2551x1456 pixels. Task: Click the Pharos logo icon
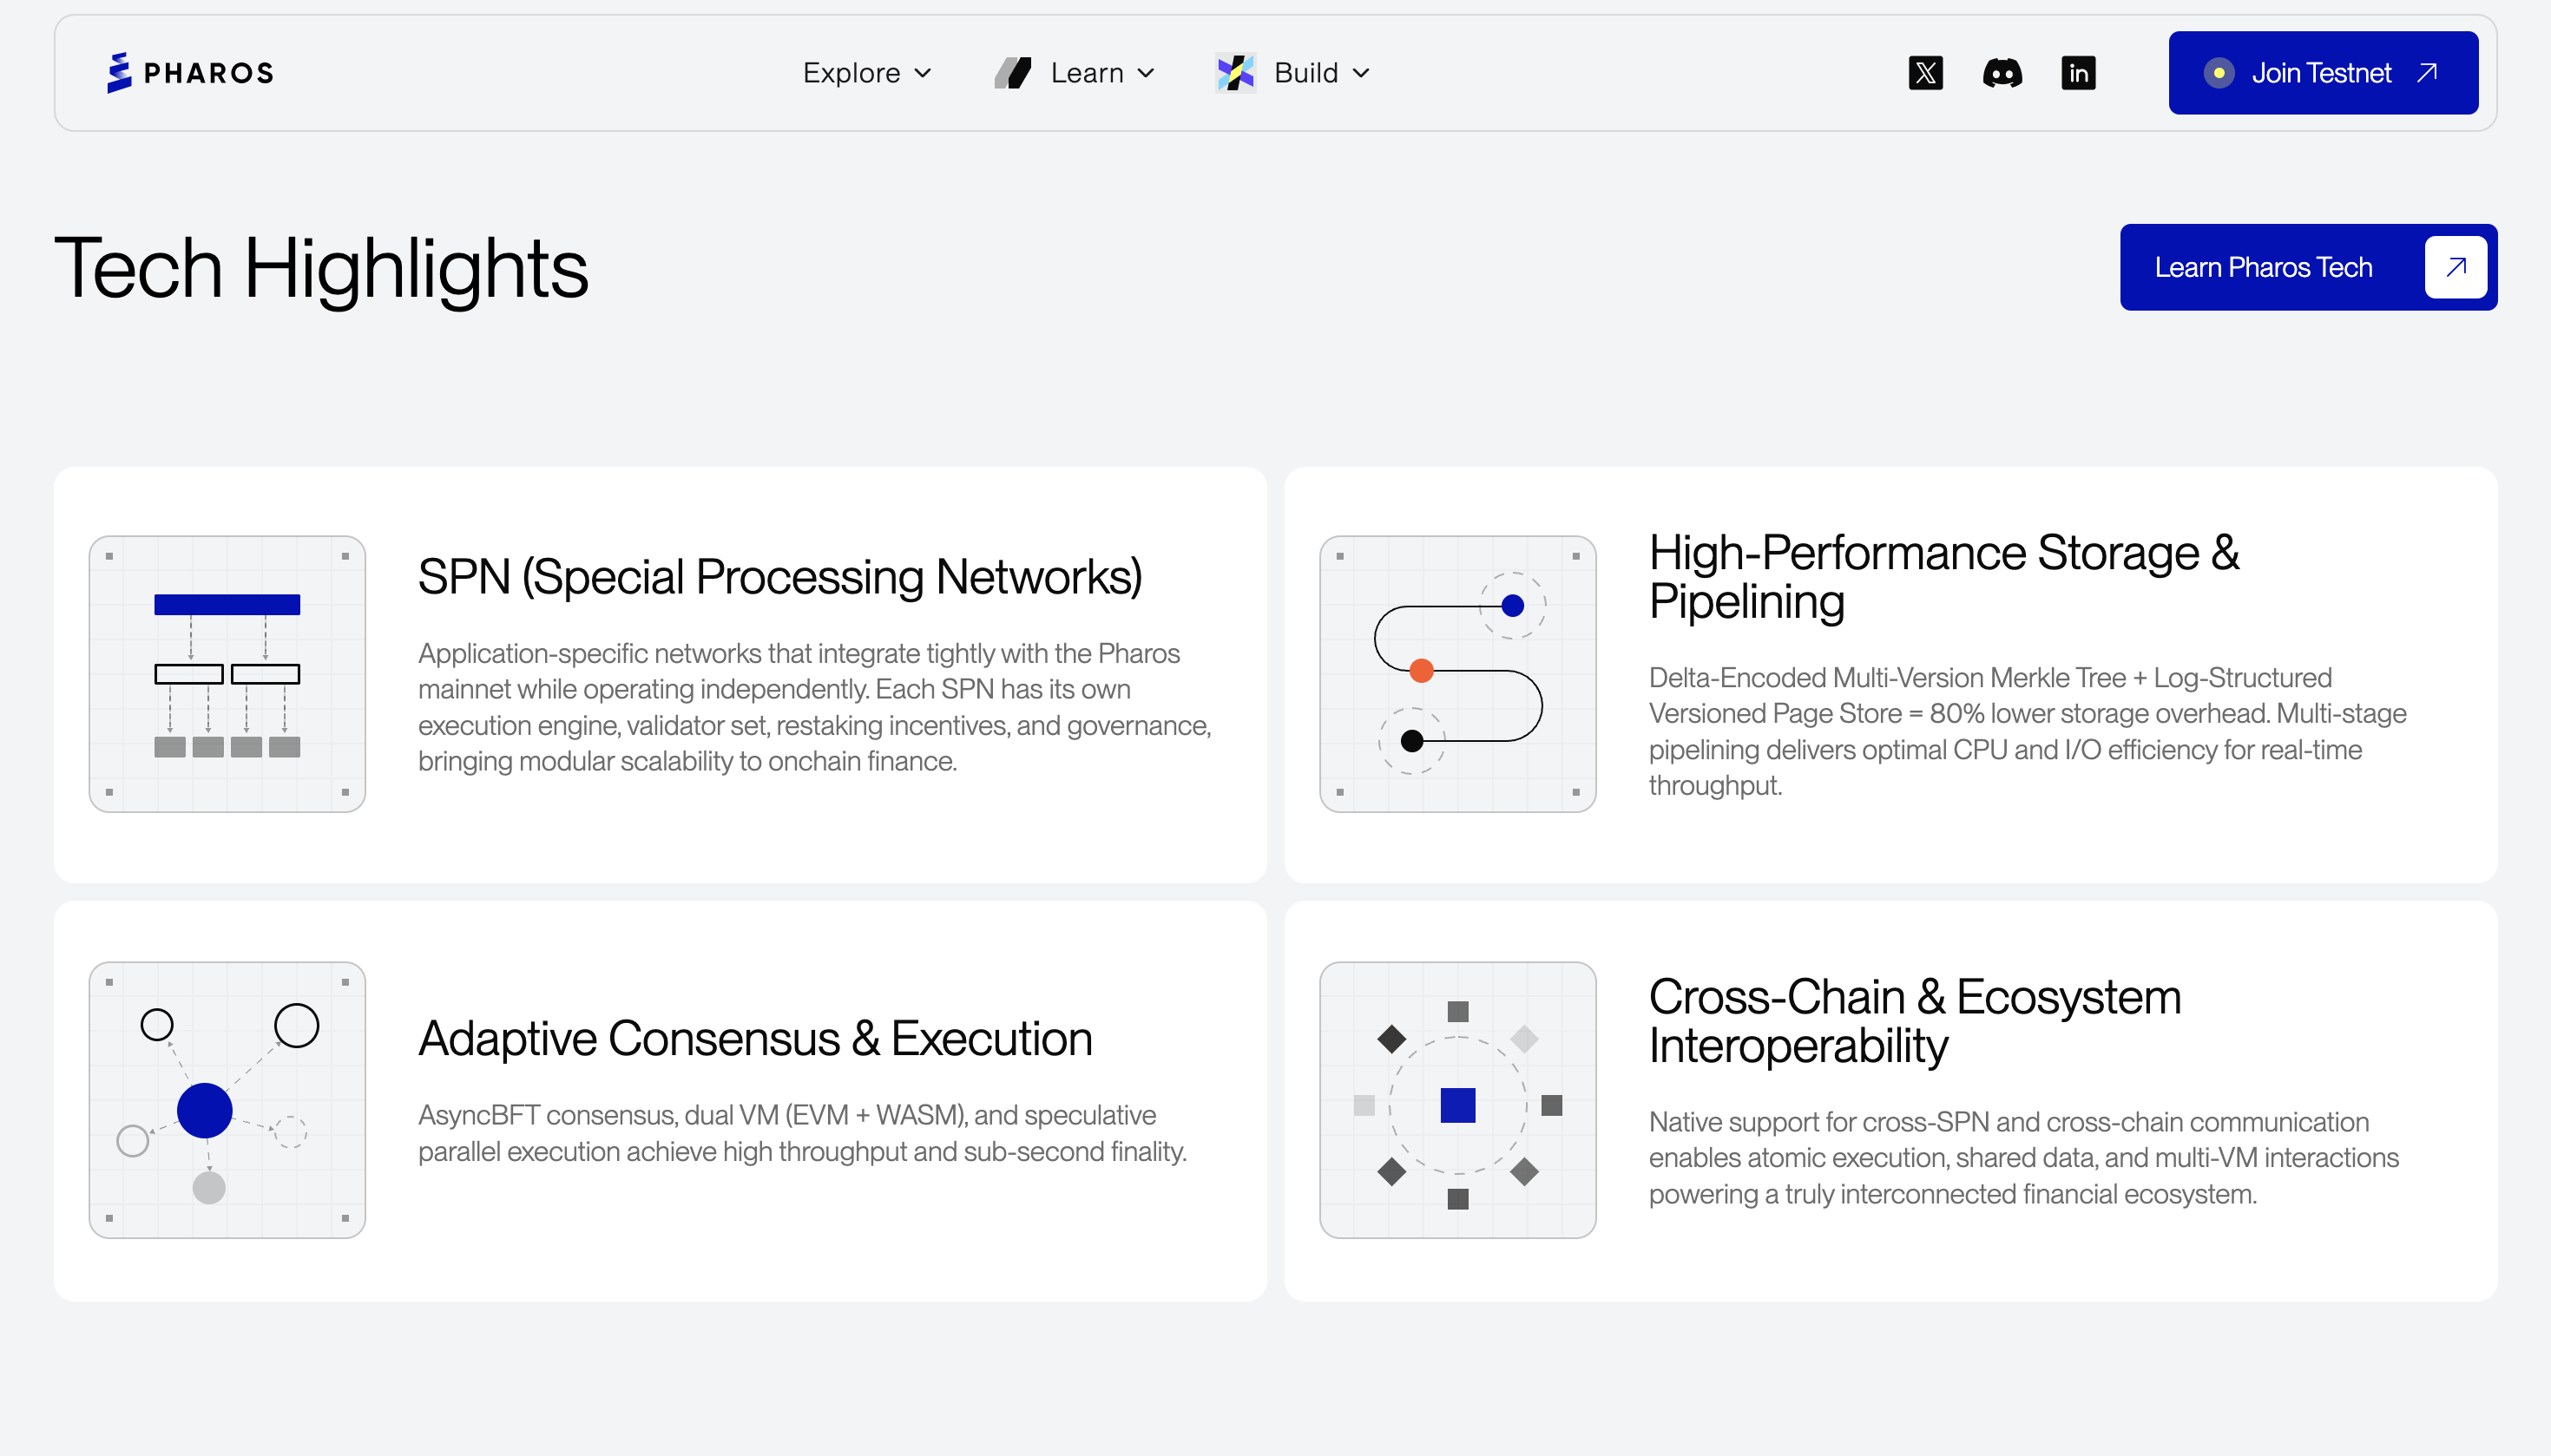point(119,73)
